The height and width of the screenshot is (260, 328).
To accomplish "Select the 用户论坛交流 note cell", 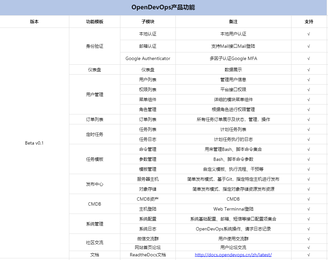I will click(233, 247).
